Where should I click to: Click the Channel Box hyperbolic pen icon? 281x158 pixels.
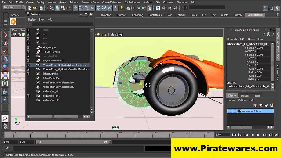coord(273,34)
